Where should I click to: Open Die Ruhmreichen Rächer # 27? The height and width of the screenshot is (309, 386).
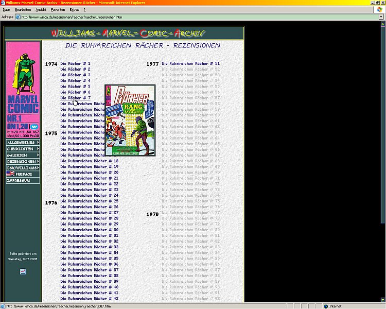pos(90,213)
